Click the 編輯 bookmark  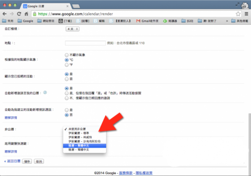(x=99, y=21)
